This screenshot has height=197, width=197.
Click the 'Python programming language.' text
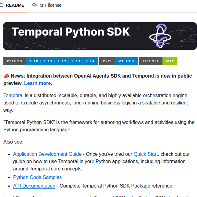[x=37, y=130]
